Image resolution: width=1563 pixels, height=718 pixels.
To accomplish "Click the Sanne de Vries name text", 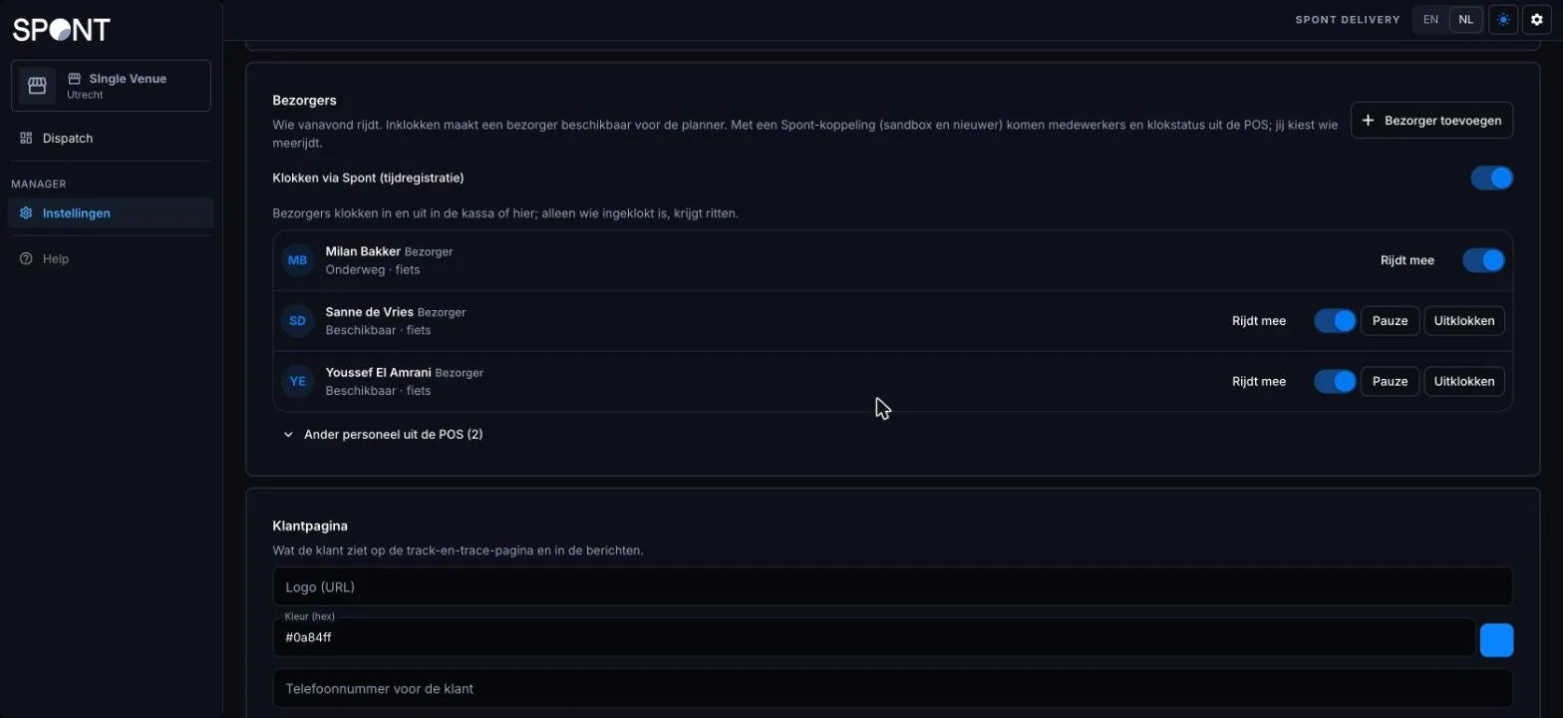I will point(370,312).
